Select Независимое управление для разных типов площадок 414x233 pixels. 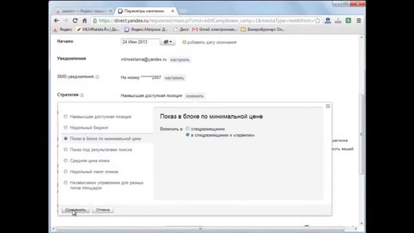[65, 183]
